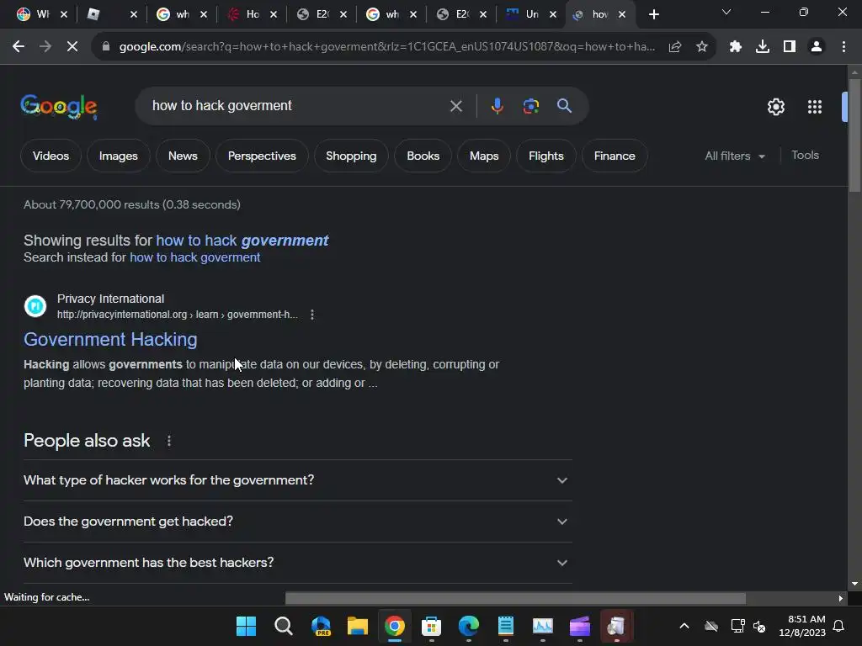Select the Images filter

(x=118, y=156)
